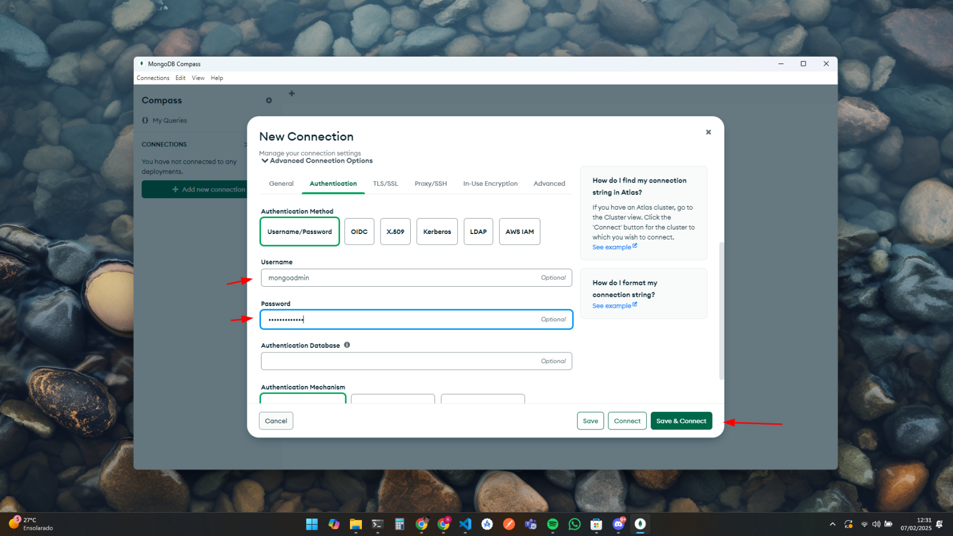Open Compass settings gear icon
This screenshot has width=953, height=536.
tap(269, 100)
